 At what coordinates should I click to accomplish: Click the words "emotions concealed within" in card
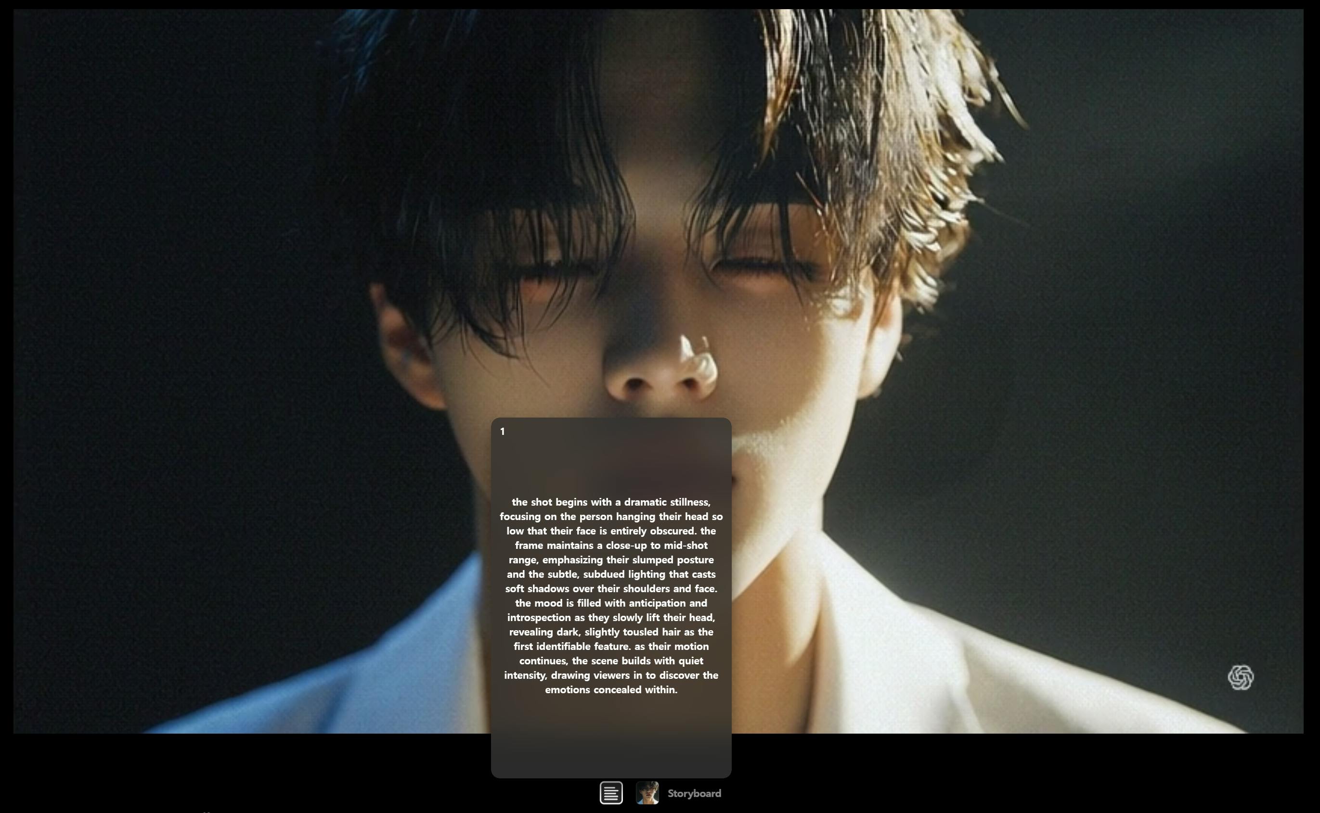pos(611,690)
